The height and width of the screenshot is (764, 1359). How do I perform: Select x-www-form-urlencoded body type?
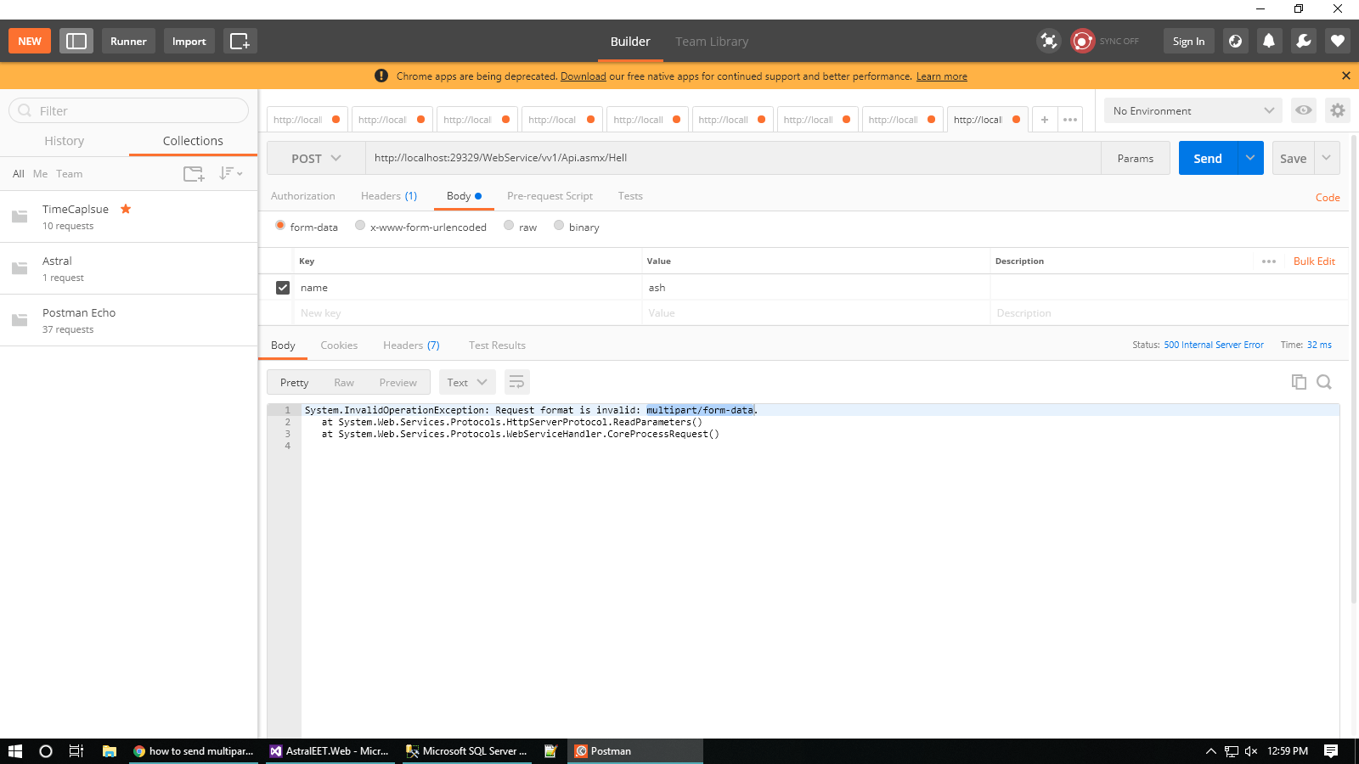point(360,226)
